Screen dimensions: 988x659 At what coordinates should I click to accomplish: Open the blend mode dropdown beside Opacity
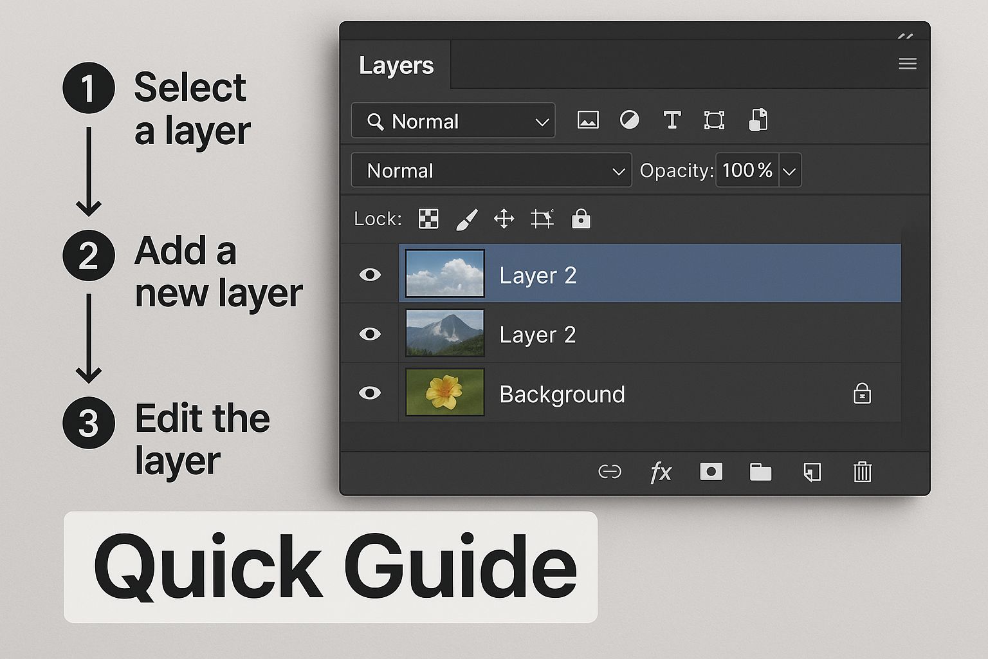pyautogui.click(x=491, y=171)
